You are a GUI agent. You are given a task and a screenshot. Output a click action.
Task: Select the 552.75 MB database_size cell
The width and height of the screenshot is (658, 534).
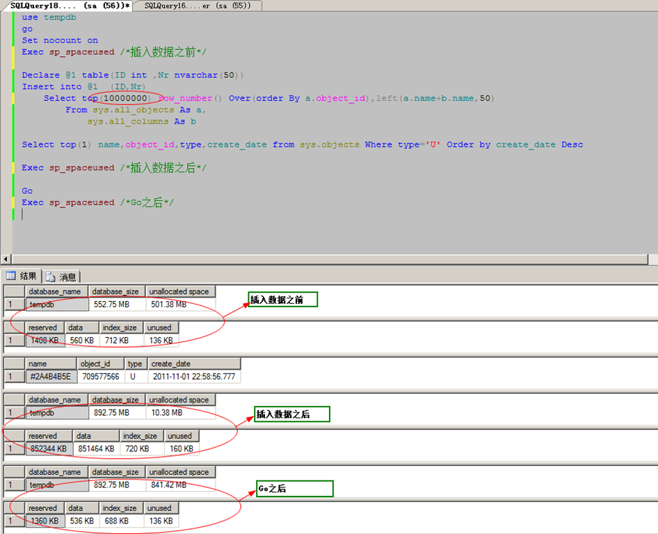[x=117, y=305]
